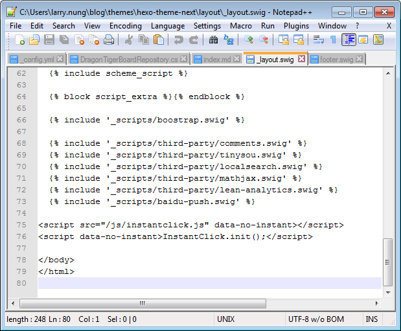Click the horizontal scrollbar thumb
Viewport: 401px width, 331px height.
tap(143, 303)
